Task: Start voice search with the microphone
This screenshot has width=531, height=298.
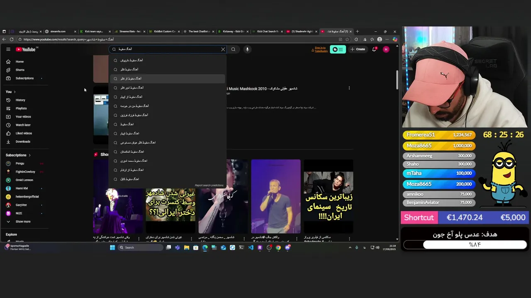Action: click(247, 49)
